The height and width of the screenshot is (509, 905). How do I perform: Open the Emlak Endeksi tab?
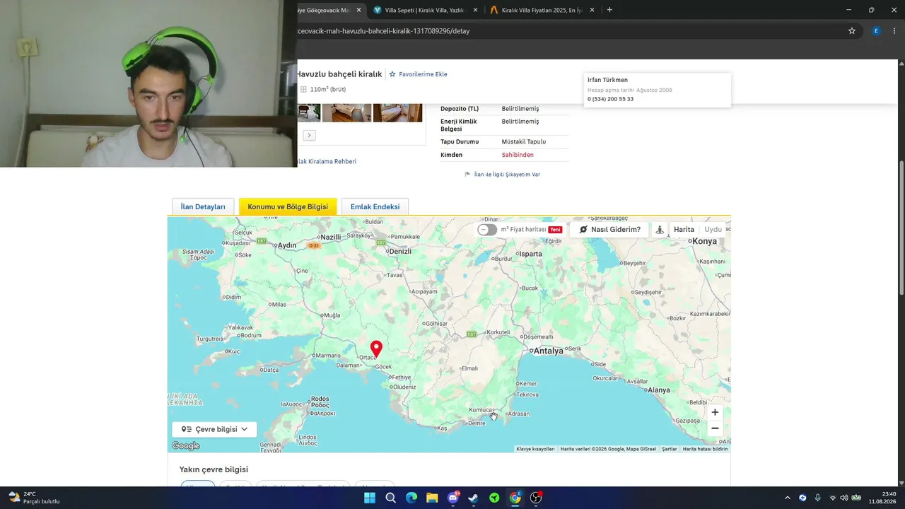[x=375, y=206]
